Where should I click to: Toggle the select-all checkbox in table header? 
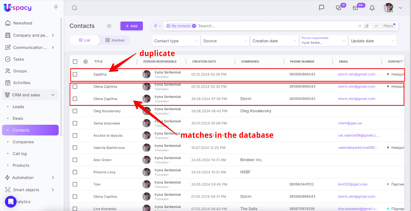[75, 62]
